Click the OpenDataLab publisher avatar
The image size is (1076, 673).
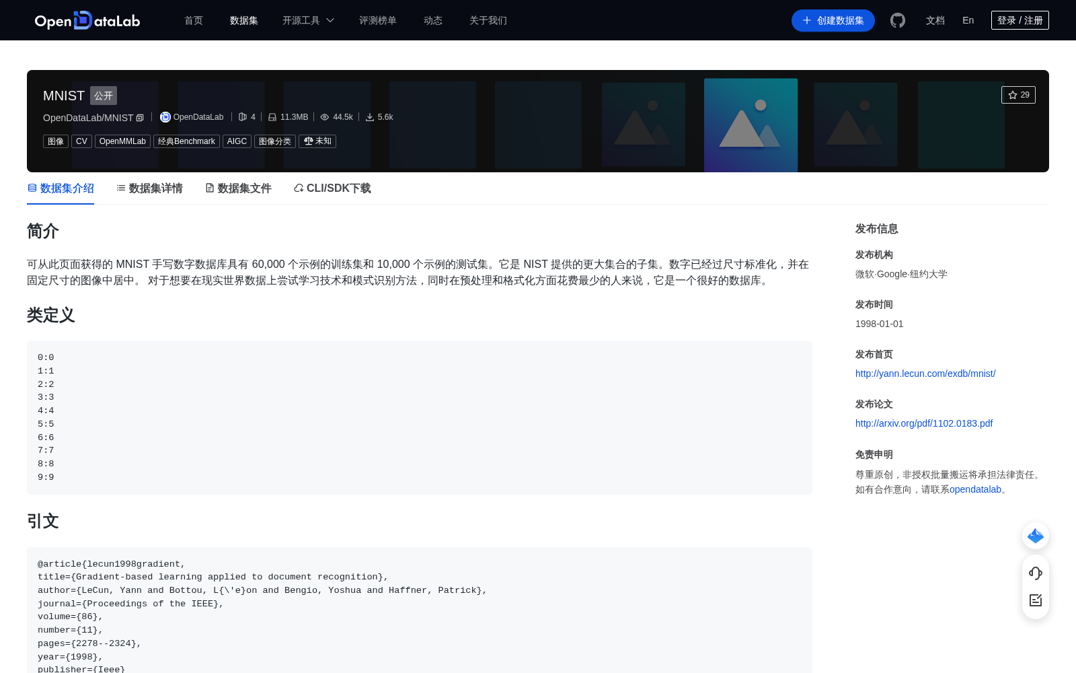(165, 117)
